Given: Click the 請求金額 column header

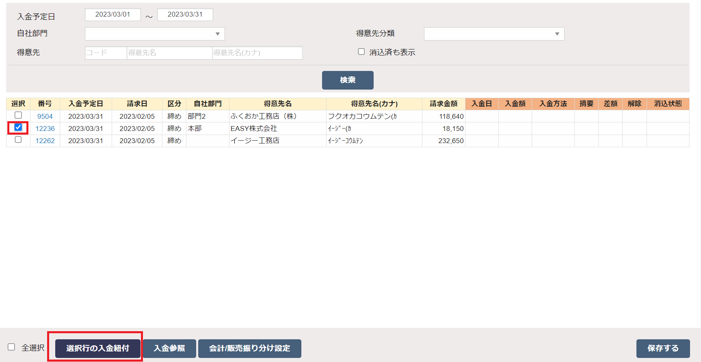Looking at the screenshot, I should 444,104.
